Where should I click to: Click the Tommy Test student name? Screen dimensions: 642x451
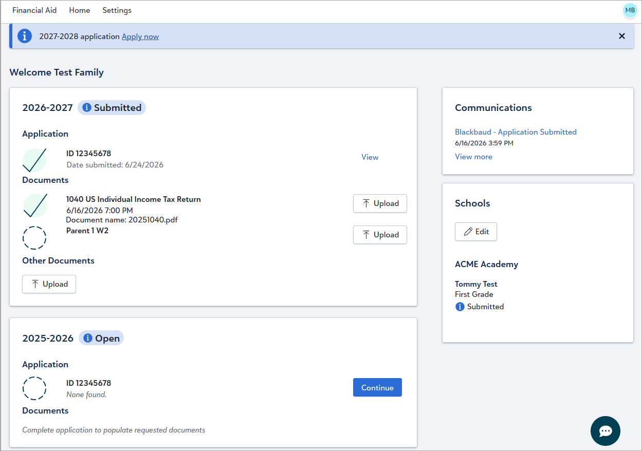pos(476,284)
